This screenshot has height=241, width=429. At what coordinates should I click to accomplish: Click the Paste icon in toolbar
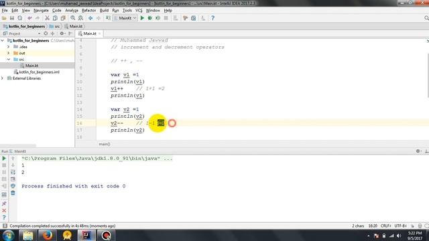point(63,18)
